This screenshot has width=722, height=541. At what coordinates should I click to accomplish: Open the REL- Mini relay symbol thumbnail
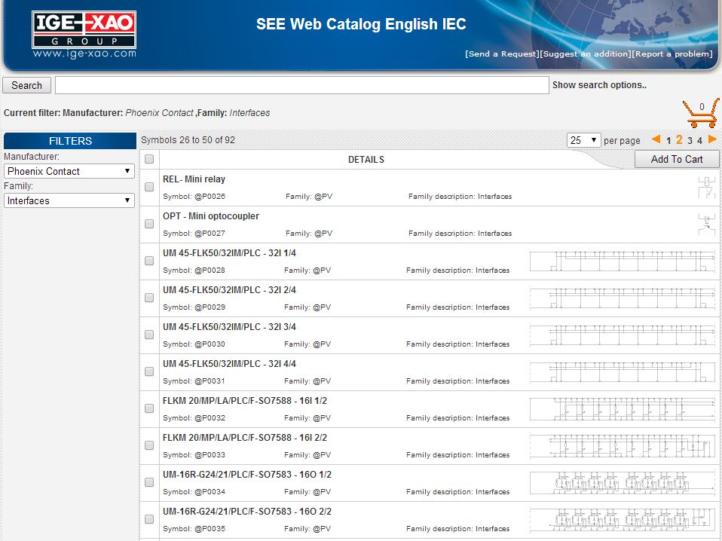point(706,188)
